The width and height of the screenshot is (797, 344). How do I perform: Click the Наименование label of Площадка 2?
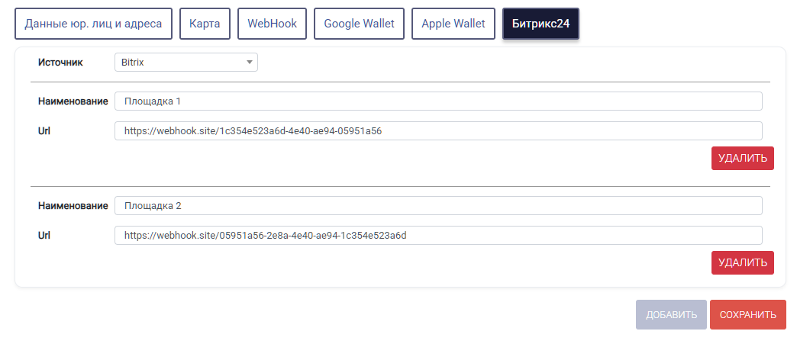pyautogui.click(x=73, y=206)
